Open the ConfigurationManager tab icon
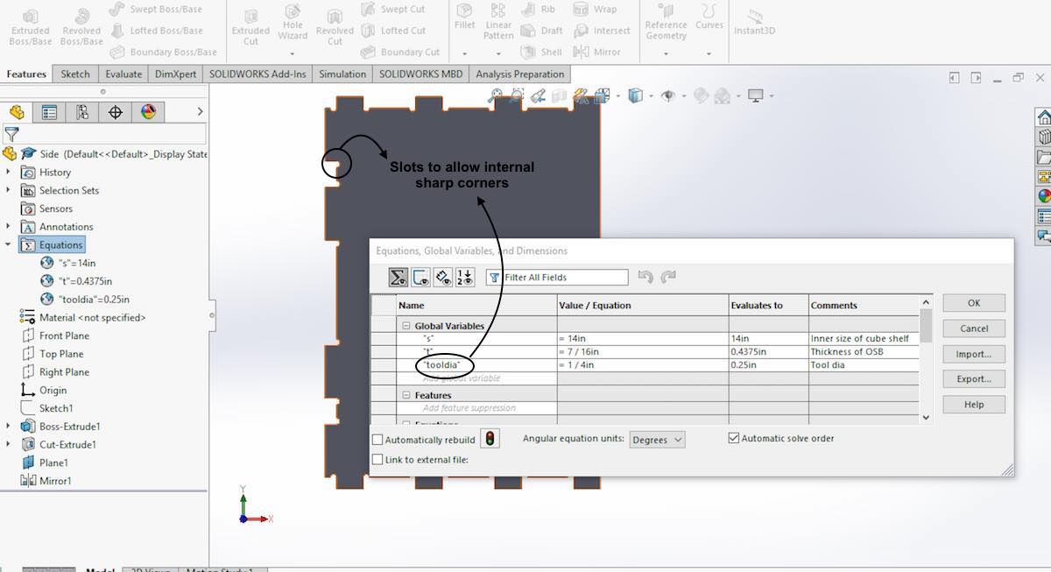 (x=81, y=112)
